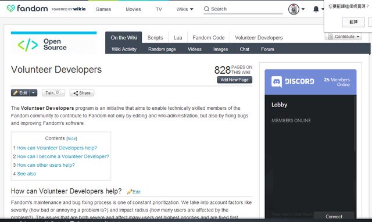
Task: Open the Forum subnav link
Action: pyautogui.click(x=267, y=49)
